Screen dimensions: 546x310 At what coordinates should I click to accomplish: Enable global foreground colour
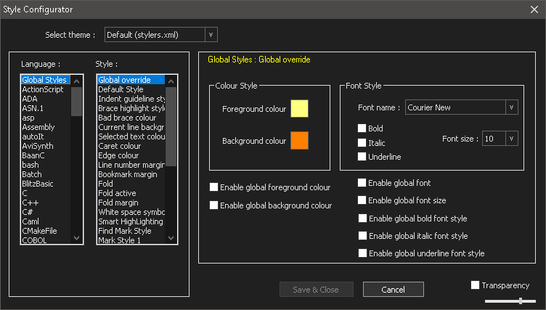coord(213,187)
